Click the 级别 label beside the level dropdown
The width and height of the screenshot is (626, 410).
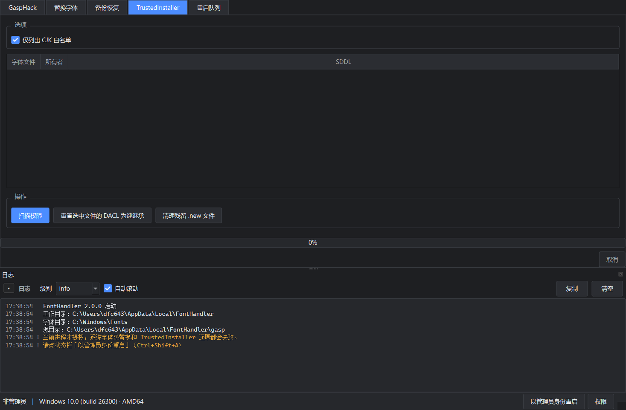click(46, 289)
